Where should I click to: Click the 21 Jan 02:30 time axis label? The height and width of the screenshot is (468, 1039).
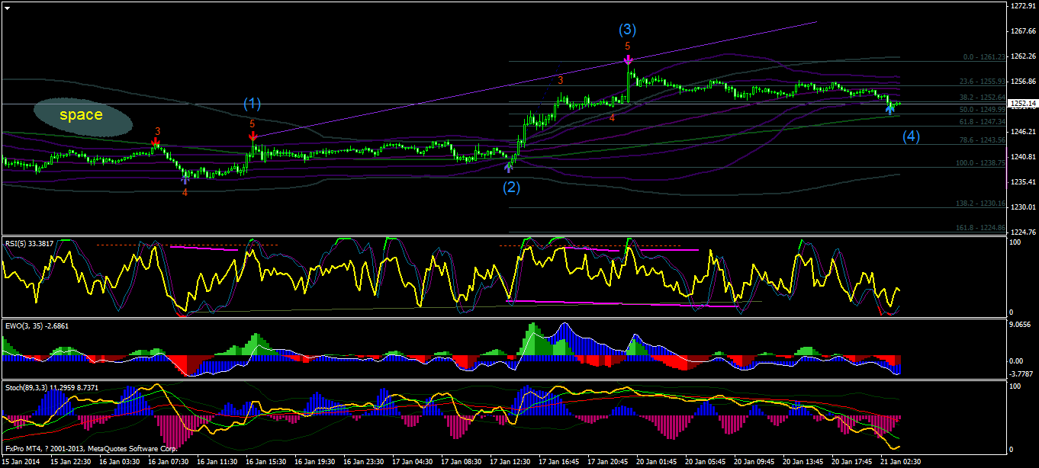click(902, 462)
